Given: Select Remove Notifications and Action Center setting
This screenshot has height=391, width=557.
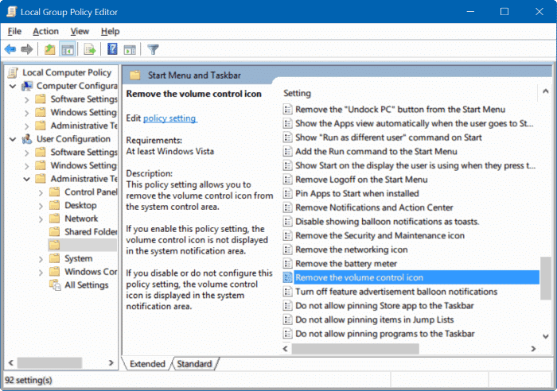Looking at the screenshot, I should click(374, 207).
